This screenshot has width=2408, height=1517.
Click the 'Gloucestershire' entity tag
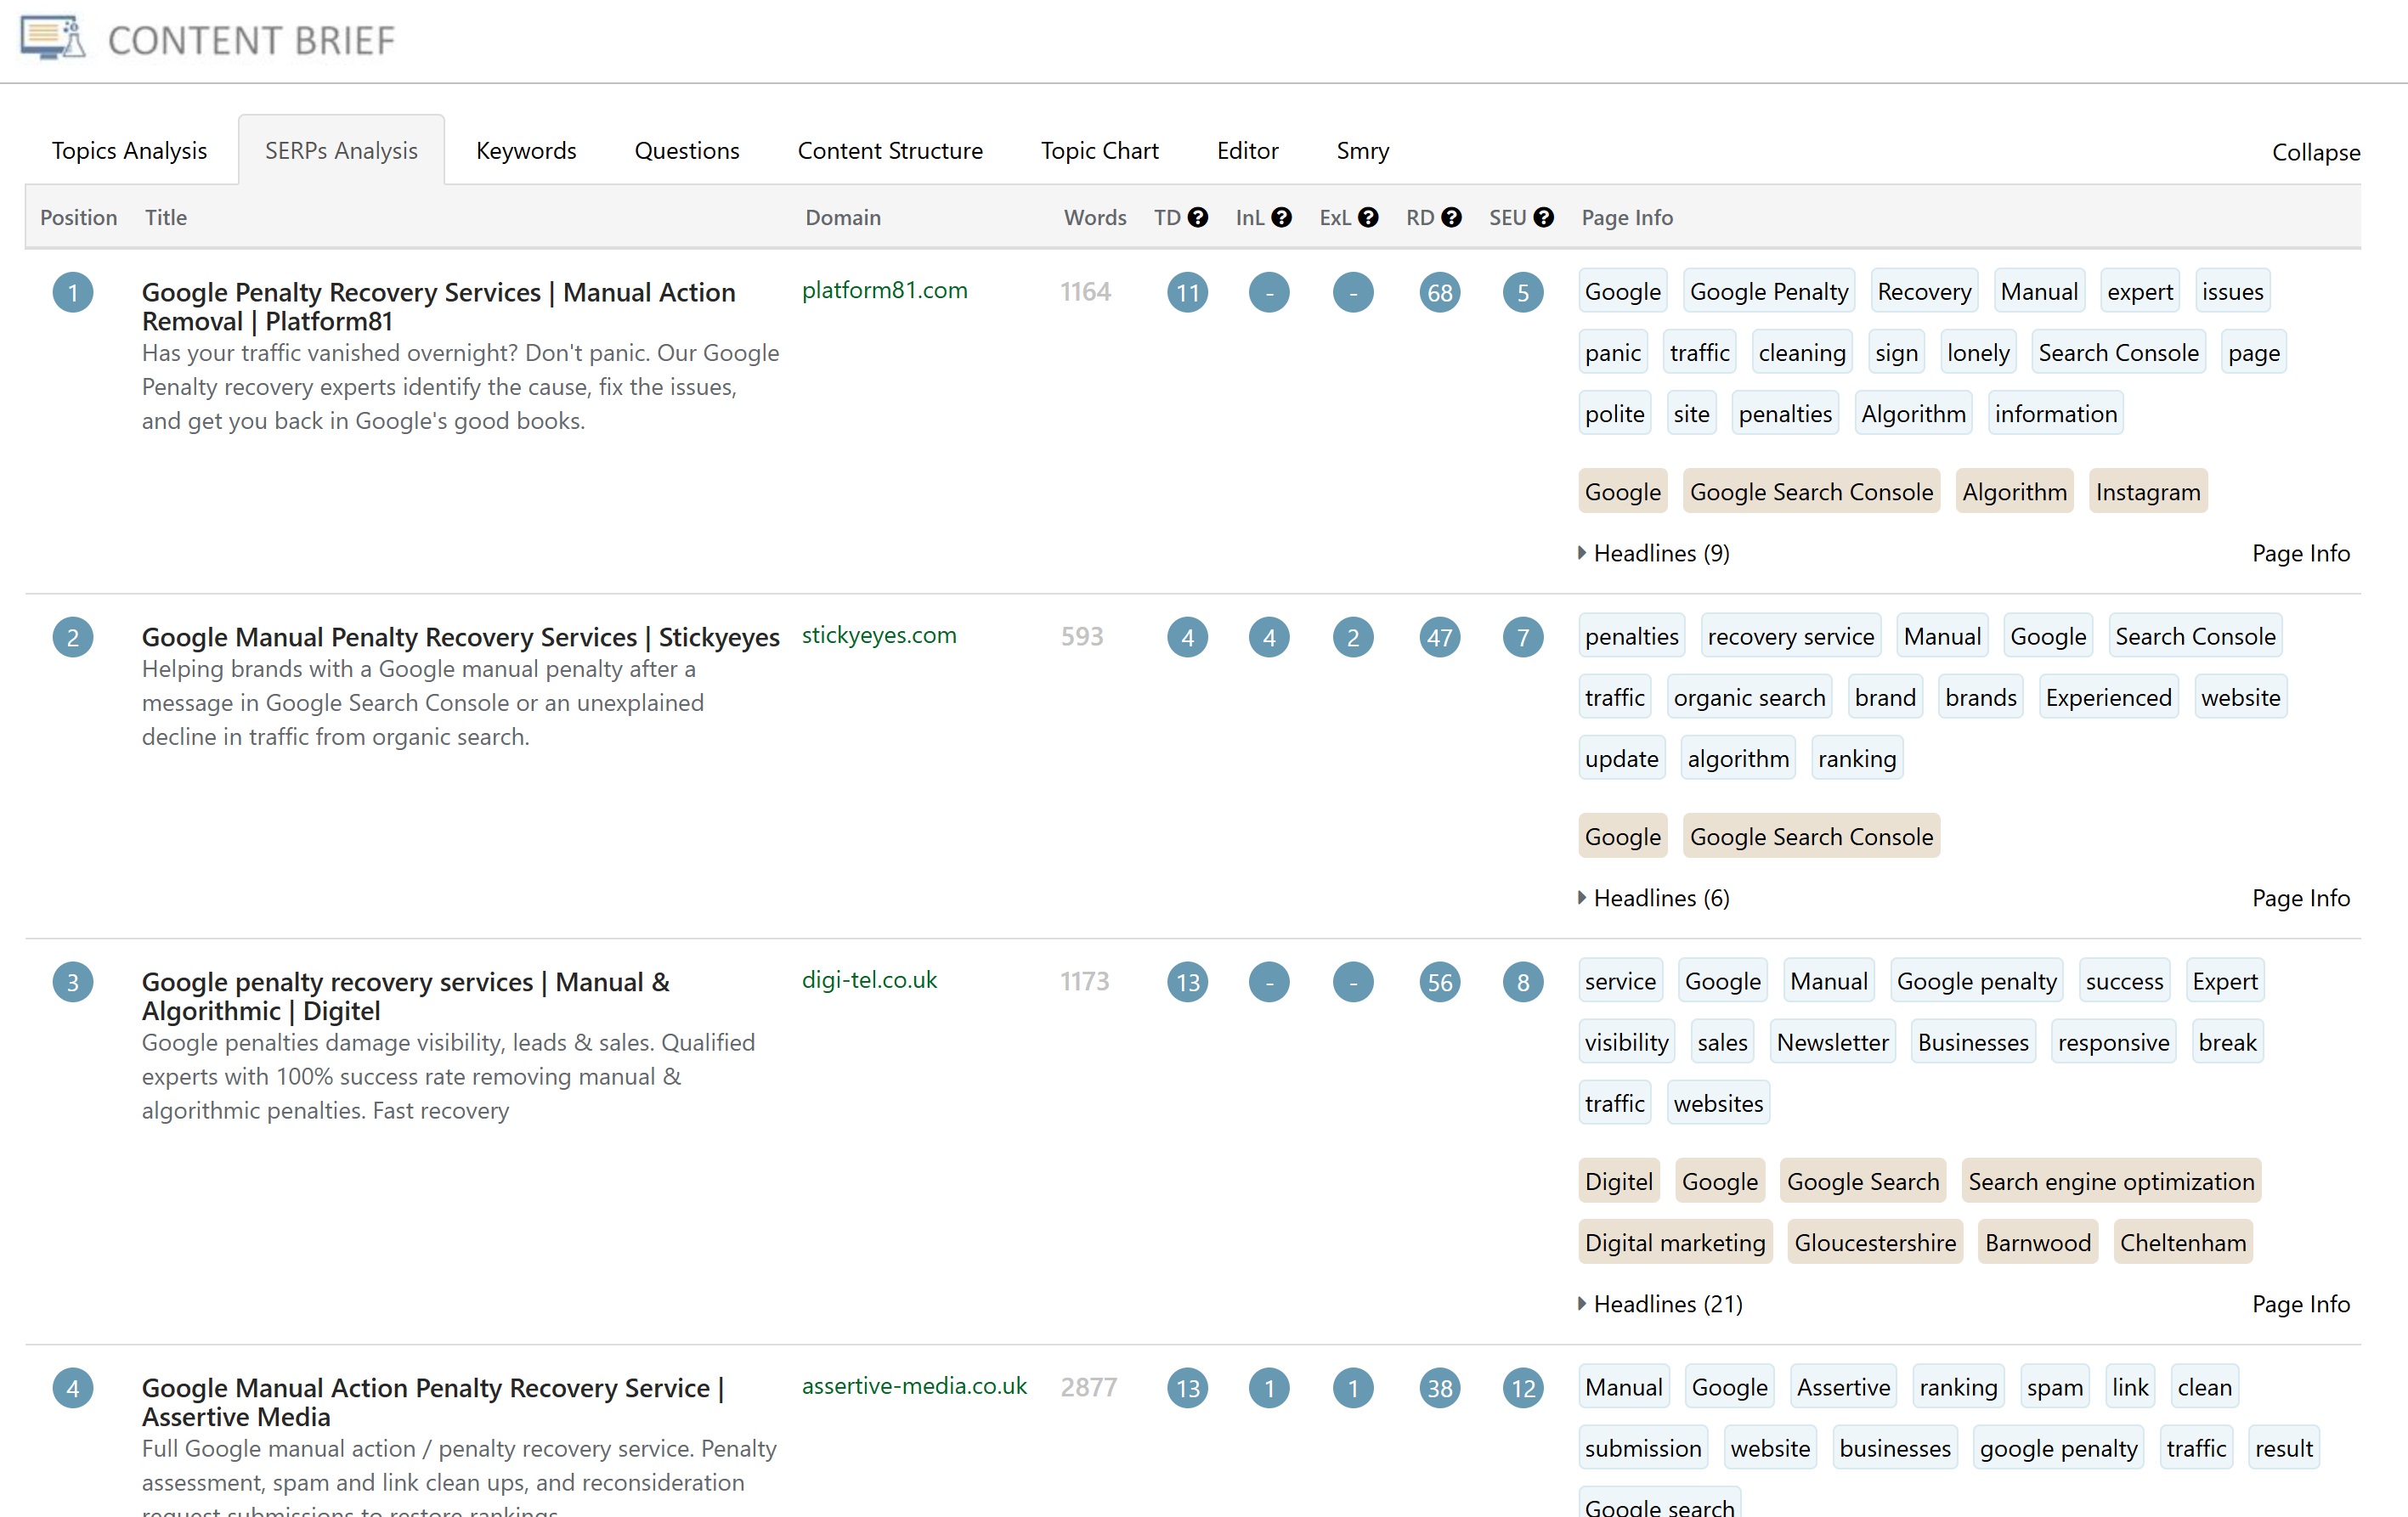tap(1875, 1242)
